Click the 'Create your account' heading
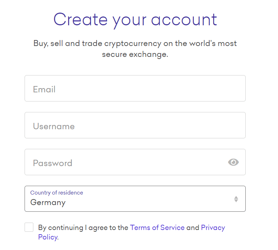This screenshot has width=278, height=250. pos(135,20)
